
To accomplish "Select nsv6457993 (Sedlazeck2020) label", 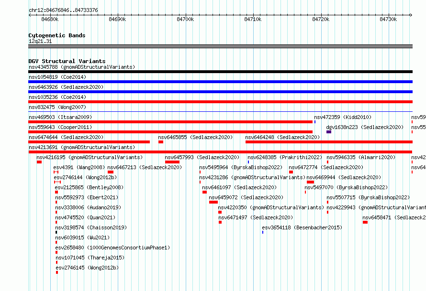I will click(202, 157).
